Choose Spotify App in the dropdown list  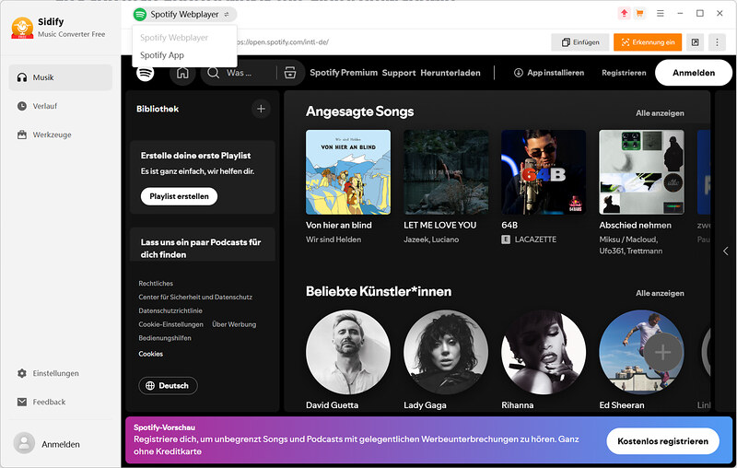(162, 55)
